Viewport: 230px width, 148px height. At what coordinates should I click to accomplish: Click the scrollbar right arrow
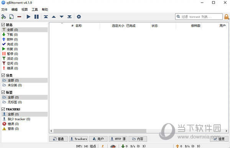tap(226, 131)
